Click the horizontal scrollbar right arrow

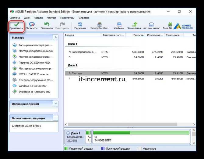194,124
